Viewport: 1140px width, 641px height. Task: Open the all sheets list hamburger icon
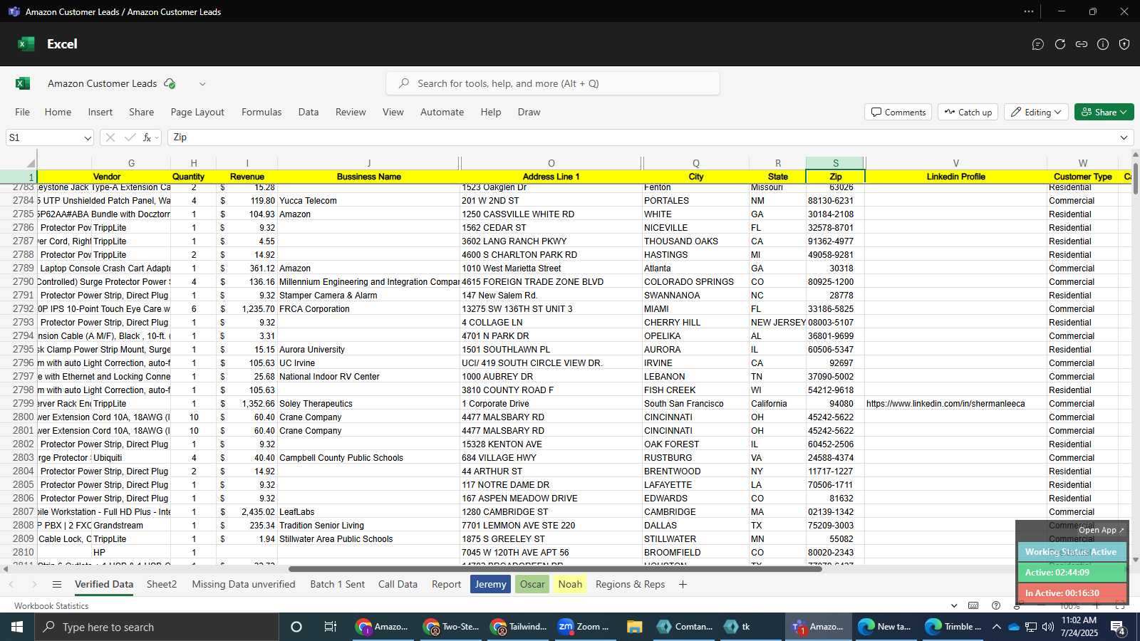coord(57,585)
